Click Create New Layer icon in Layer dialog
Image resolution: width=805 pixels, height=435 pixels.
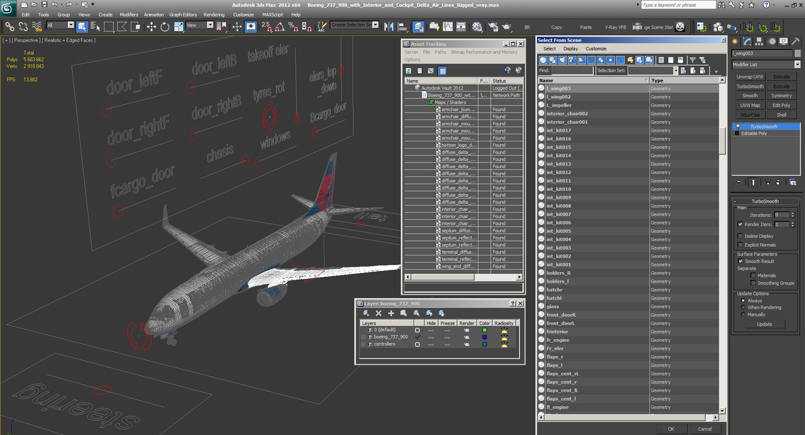point(366,313)
